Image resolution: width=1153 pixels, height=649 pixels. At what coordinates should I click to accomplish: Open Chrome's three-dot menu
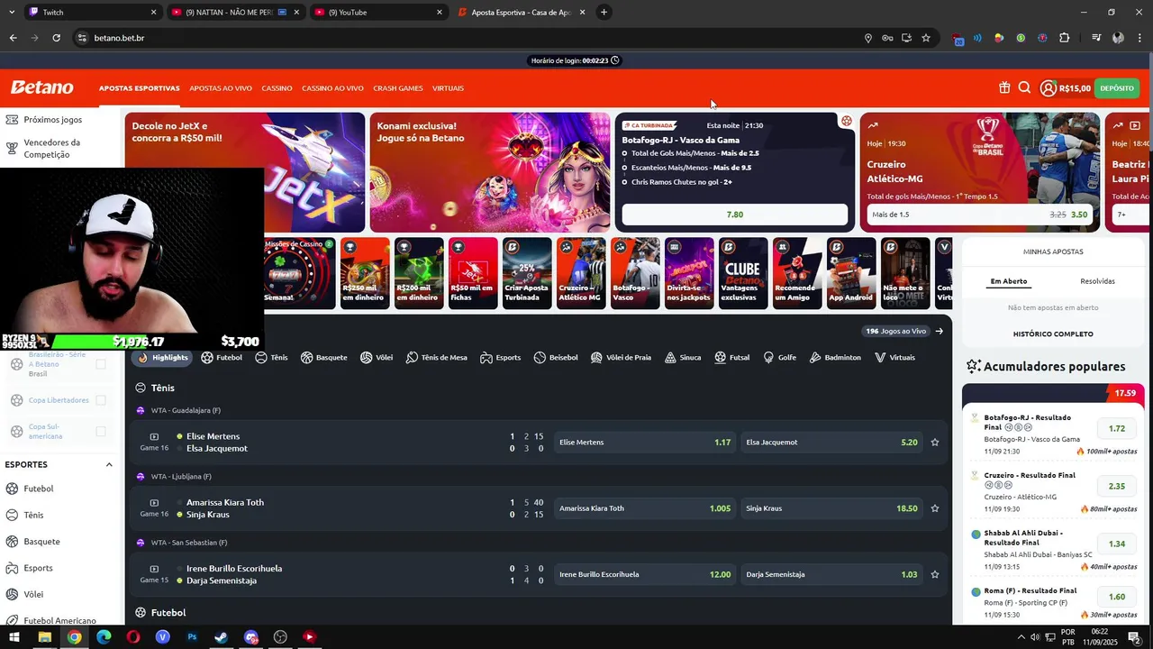tap(1139, 38)
